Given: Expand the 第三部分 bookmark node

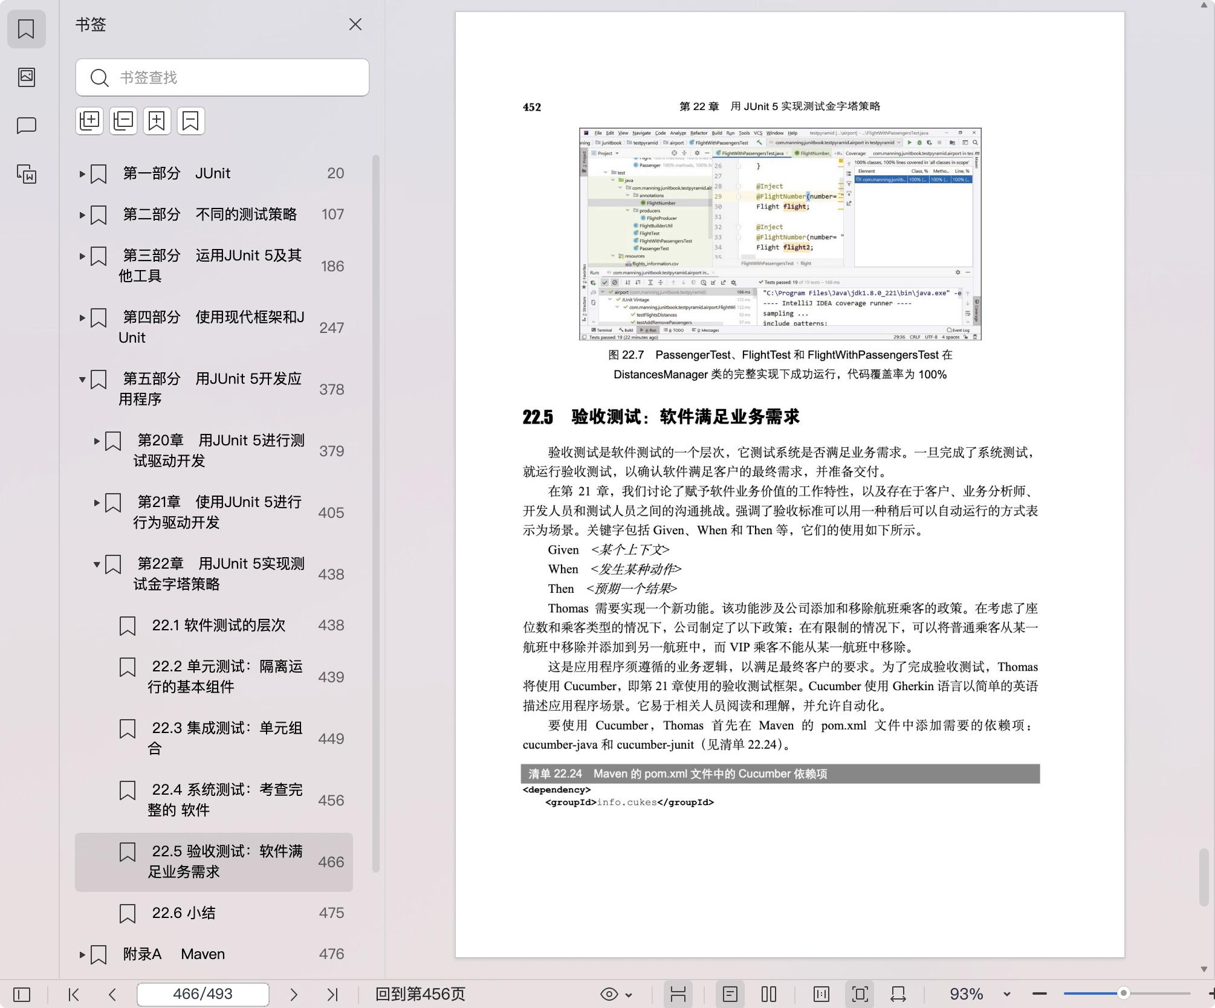Looking at the screenshot, I should 82,256.
